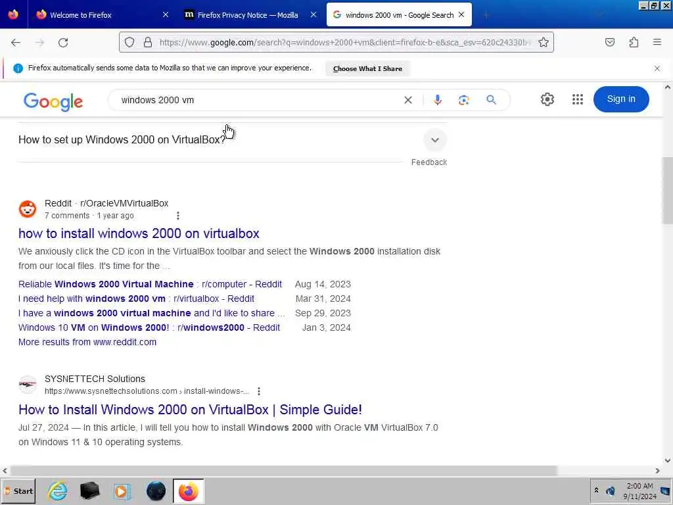This screenshot has height=505, width=673.
Task: Click the Firefox taskbar button
Action: click(x=189, y=491)
